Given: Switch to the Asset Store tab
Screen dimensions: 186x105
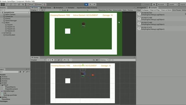Looking at the screenshot, I should (x=46, y=8).
